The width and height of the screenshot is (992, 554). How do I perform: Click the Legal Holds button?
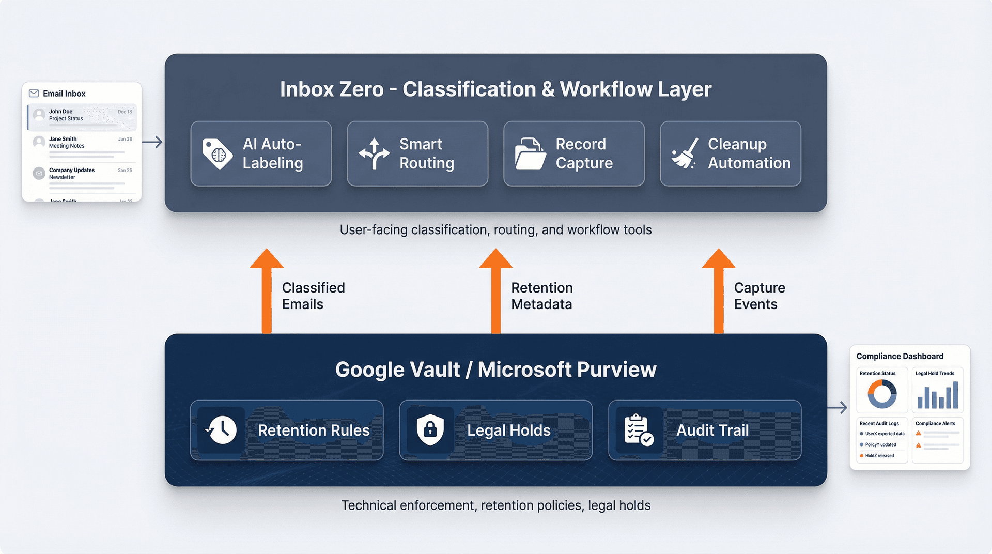point(496,430)
